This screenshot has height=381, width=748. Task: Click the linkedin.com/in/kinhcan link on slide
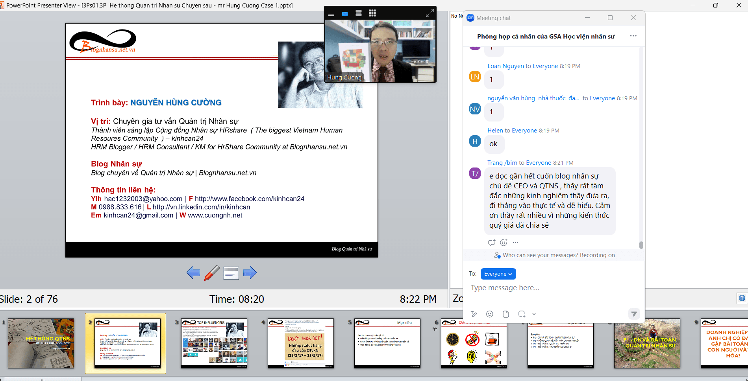(201, 207)
